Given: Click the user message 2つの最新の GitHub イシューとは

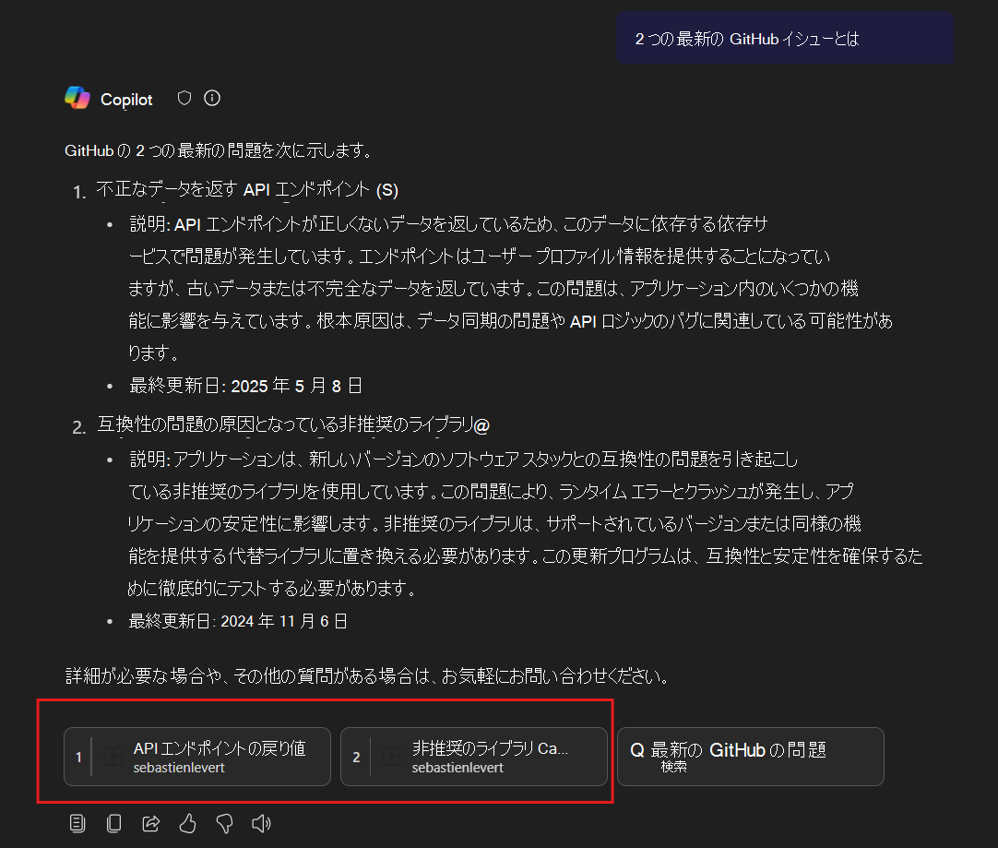Looking at the screenshot, I should 784,38.
